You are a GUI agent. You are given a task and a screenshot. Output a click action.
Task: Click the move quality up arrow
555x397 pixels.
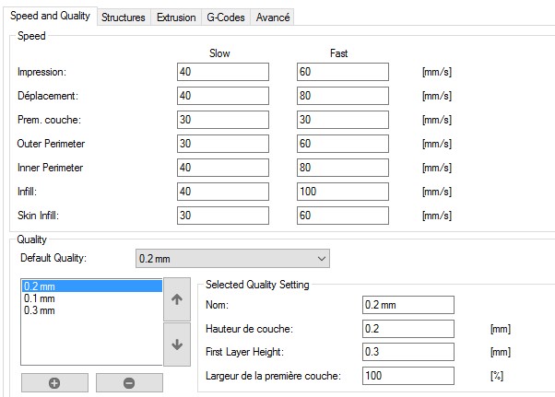(x=177, y=300)
